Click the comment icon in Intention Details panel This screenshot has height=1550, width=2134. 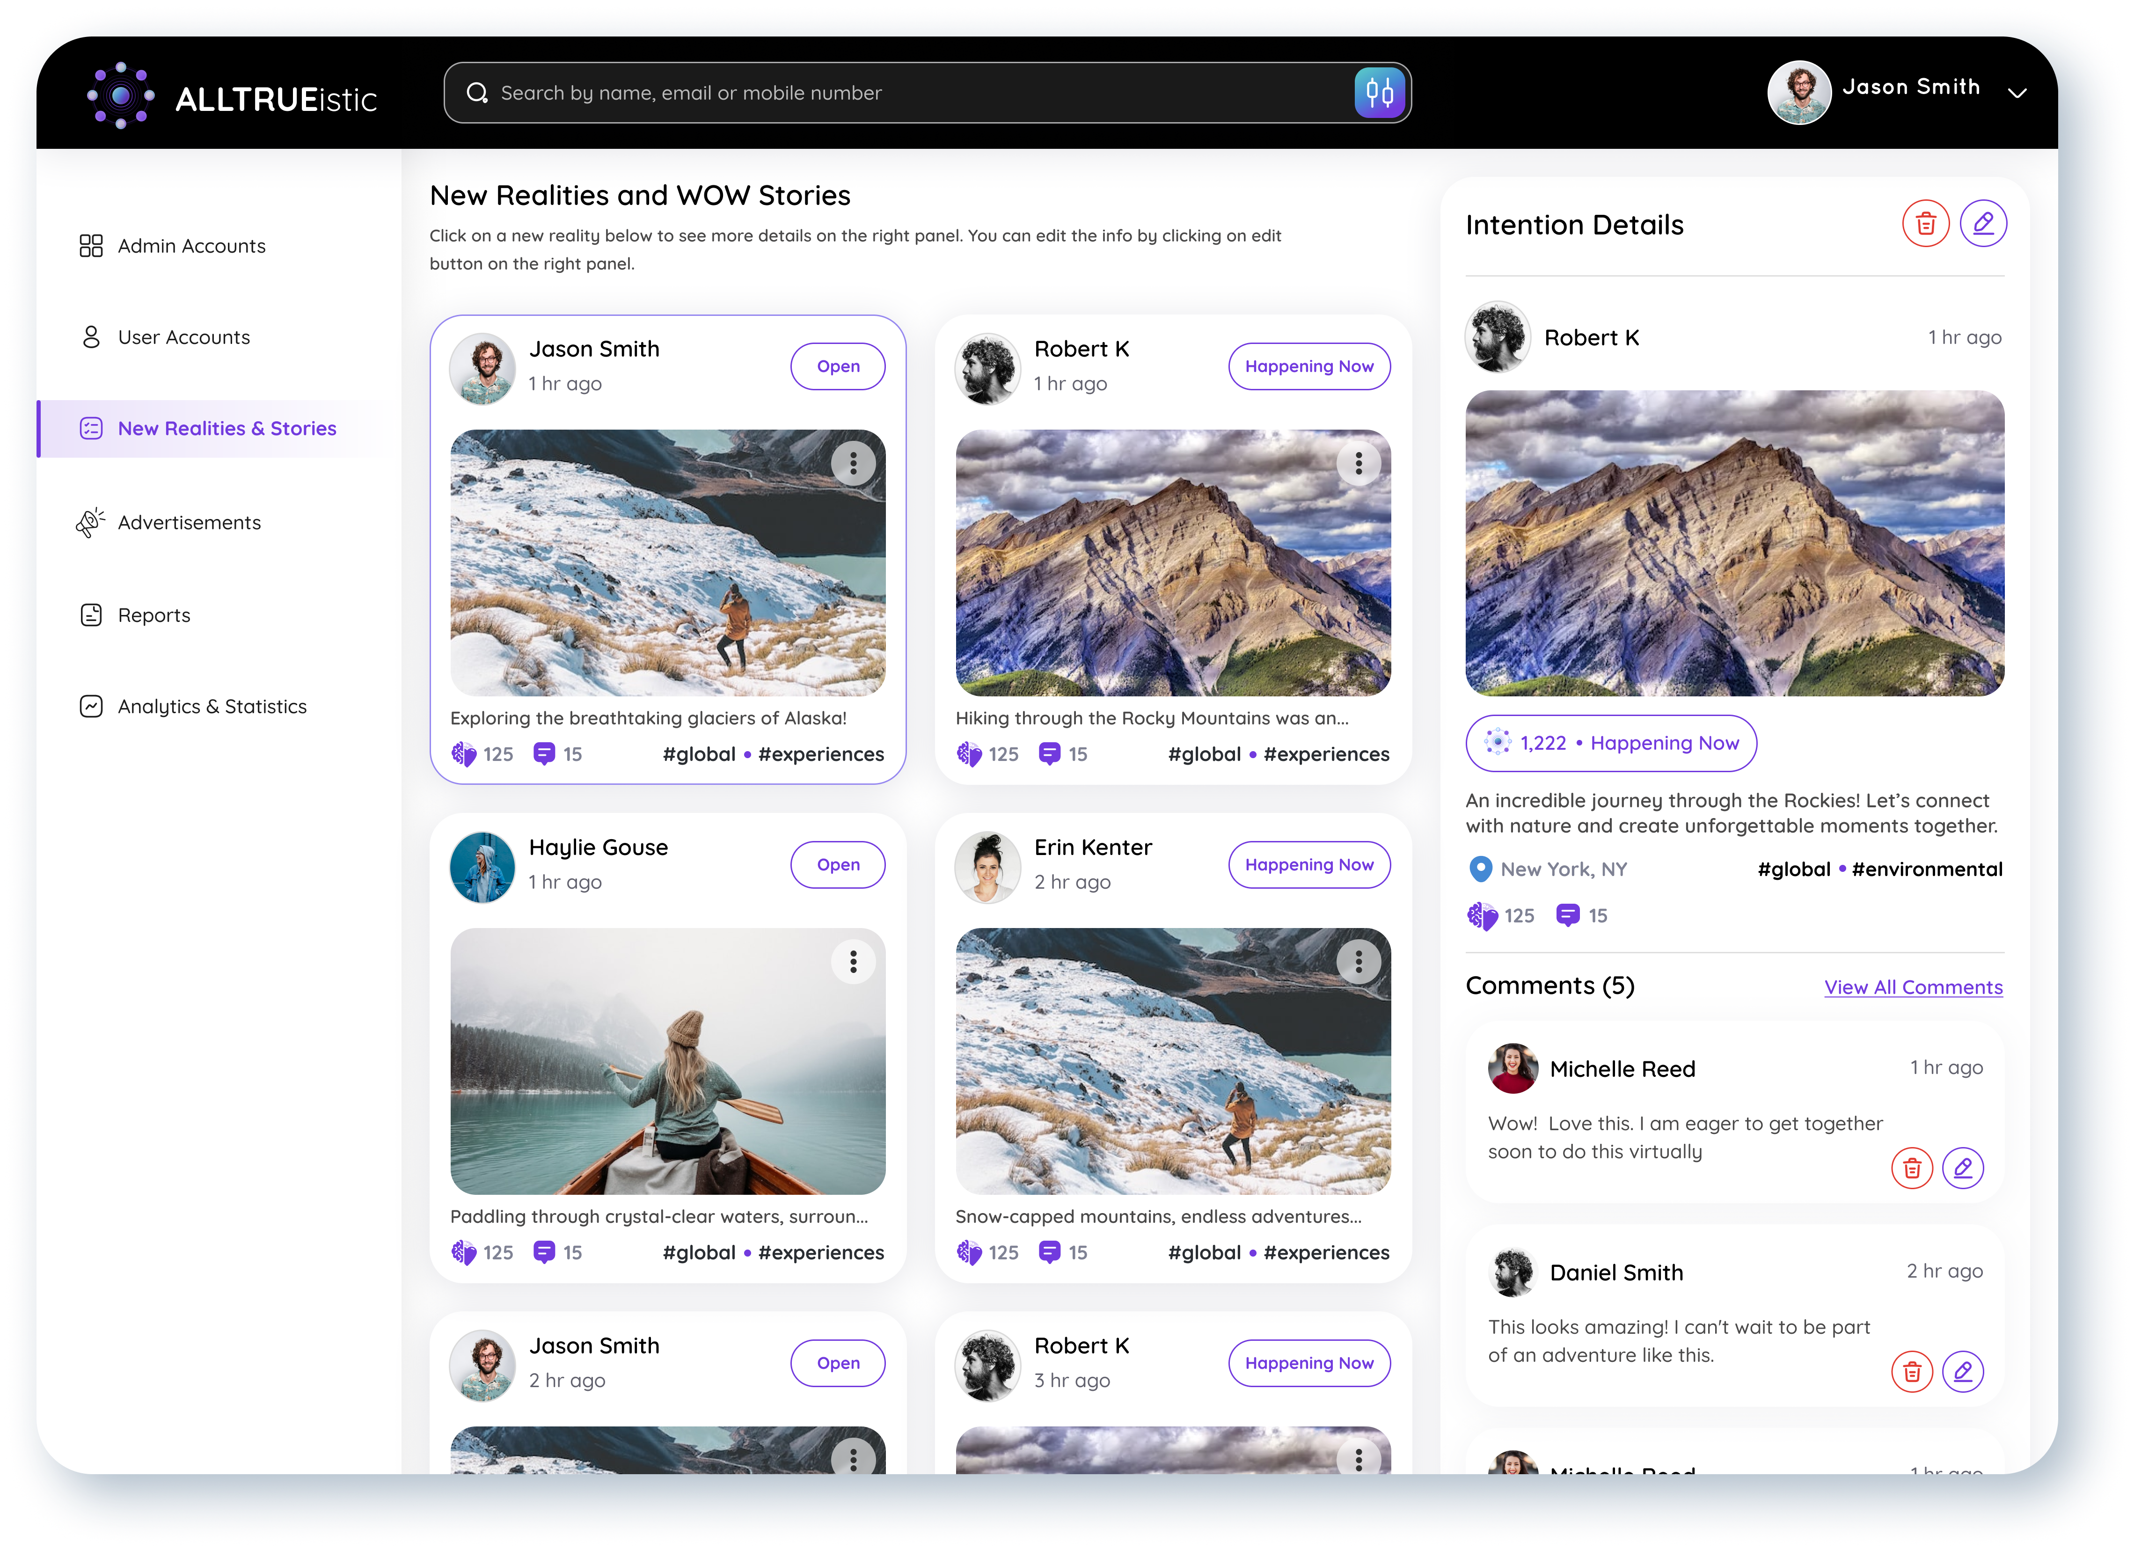coord(1568,915)
